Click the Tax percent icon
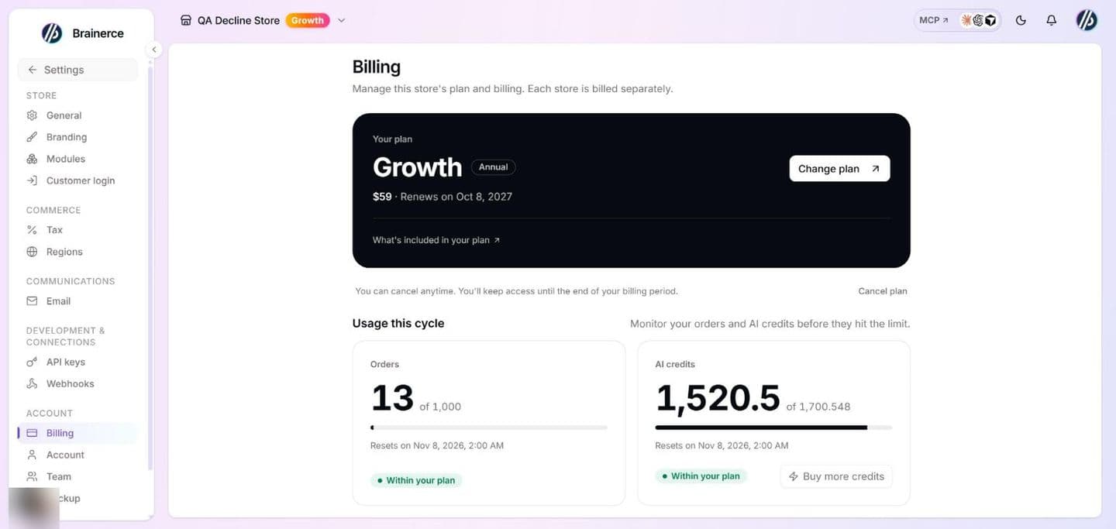Screen dimensions: 1116x529 point(32,230)
